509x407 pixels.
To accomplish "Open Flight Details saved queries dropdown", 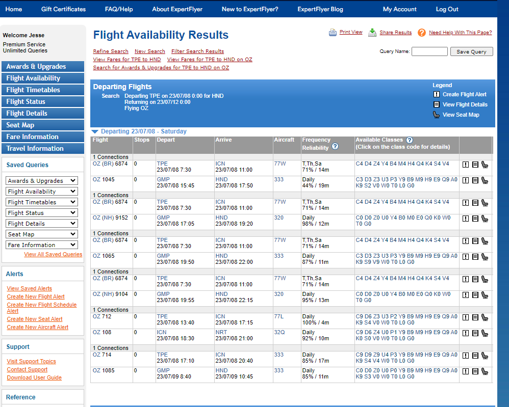I will point(42,224).
